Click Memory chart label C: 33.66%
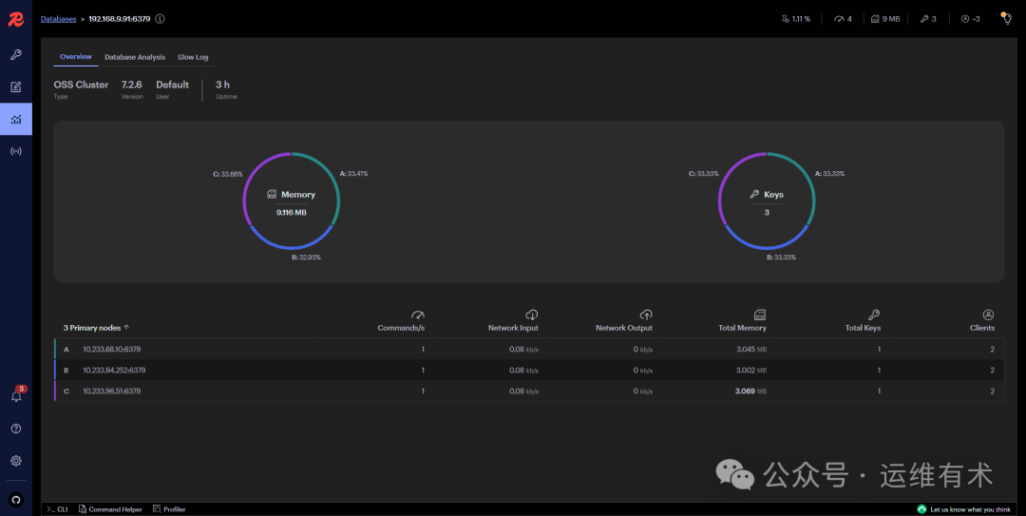The image size is (1026, 516). tap(228, 174)
